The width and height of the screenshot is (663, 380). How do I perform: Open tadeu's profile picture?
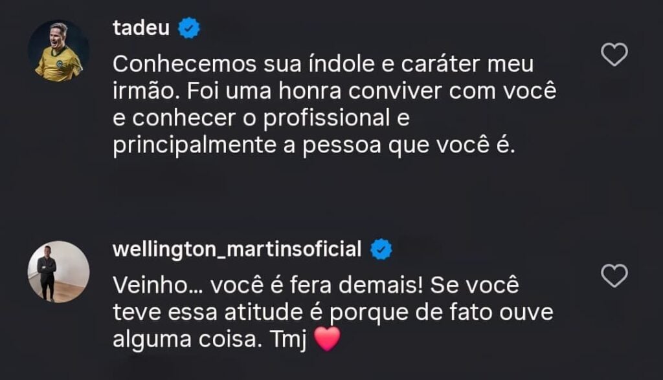[x=59, y=51]
